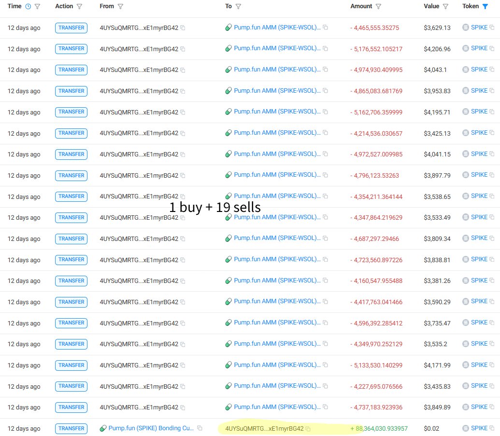Select value $4,041.15
Screen dimensions: 500x436
point(437,154)
